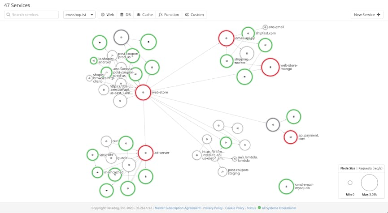Toggle the DB service type filter

pyautogui.click(x=125, y=15)
